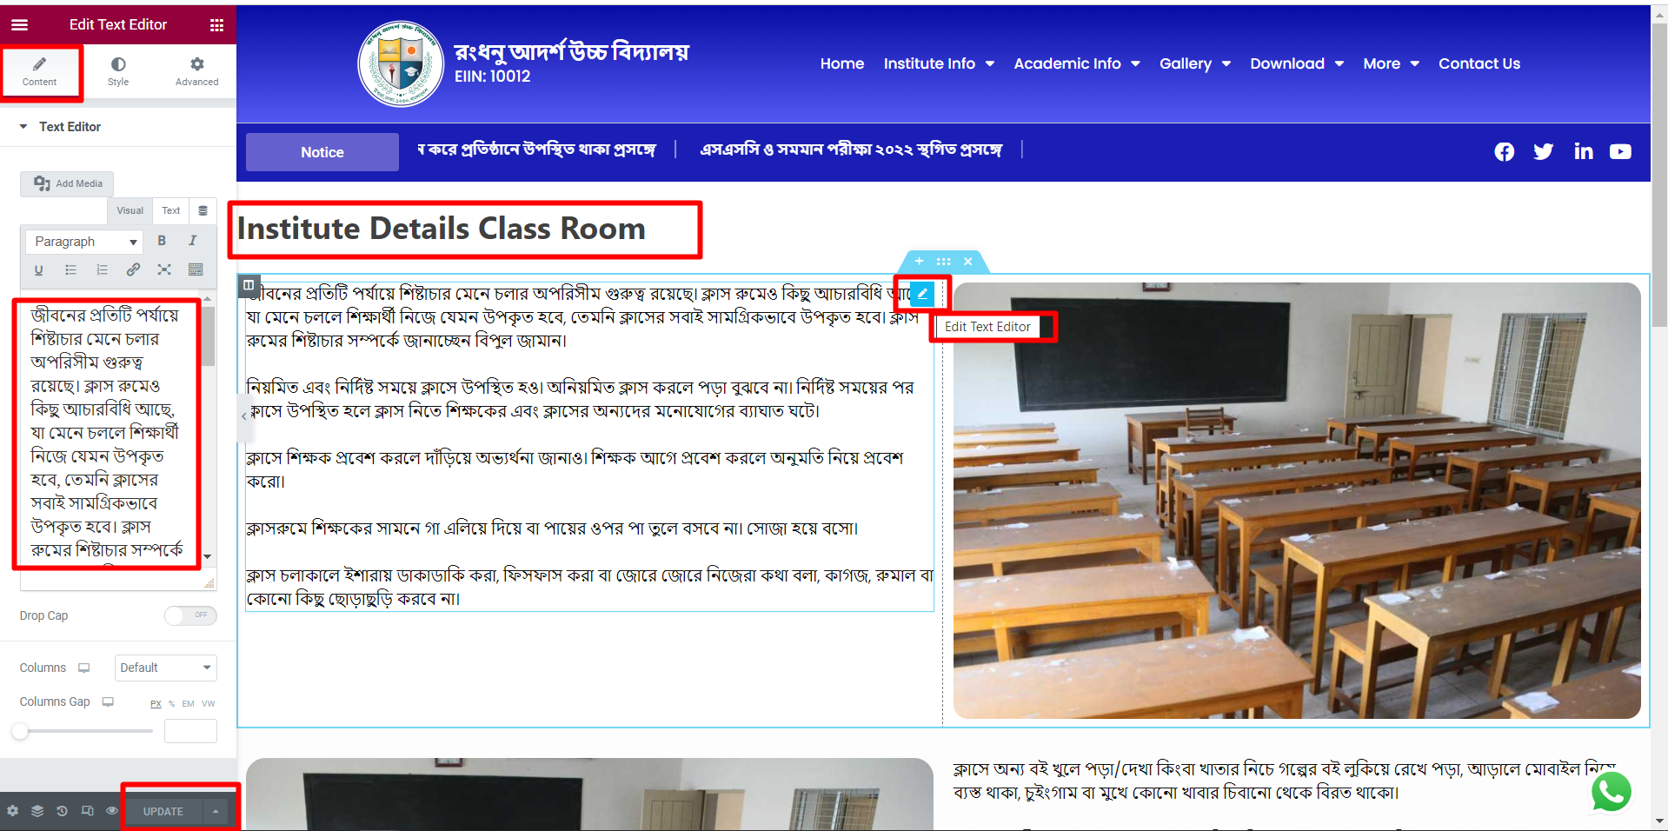Expand the Academic Info menu
The image size is (1668, 831).
pos(1077,63)
